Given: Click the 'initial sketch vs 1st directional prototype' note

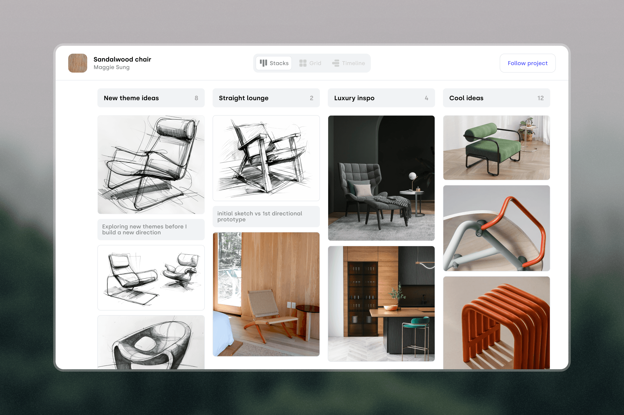Looking at the screenshot, I should (x=266, y=216).
